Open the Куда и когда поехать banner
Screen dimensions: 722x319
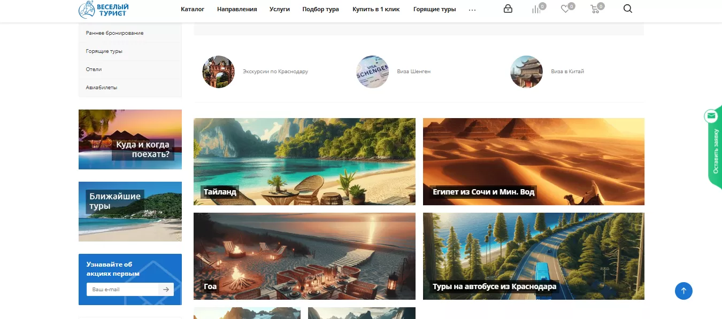tap(130, 139)
